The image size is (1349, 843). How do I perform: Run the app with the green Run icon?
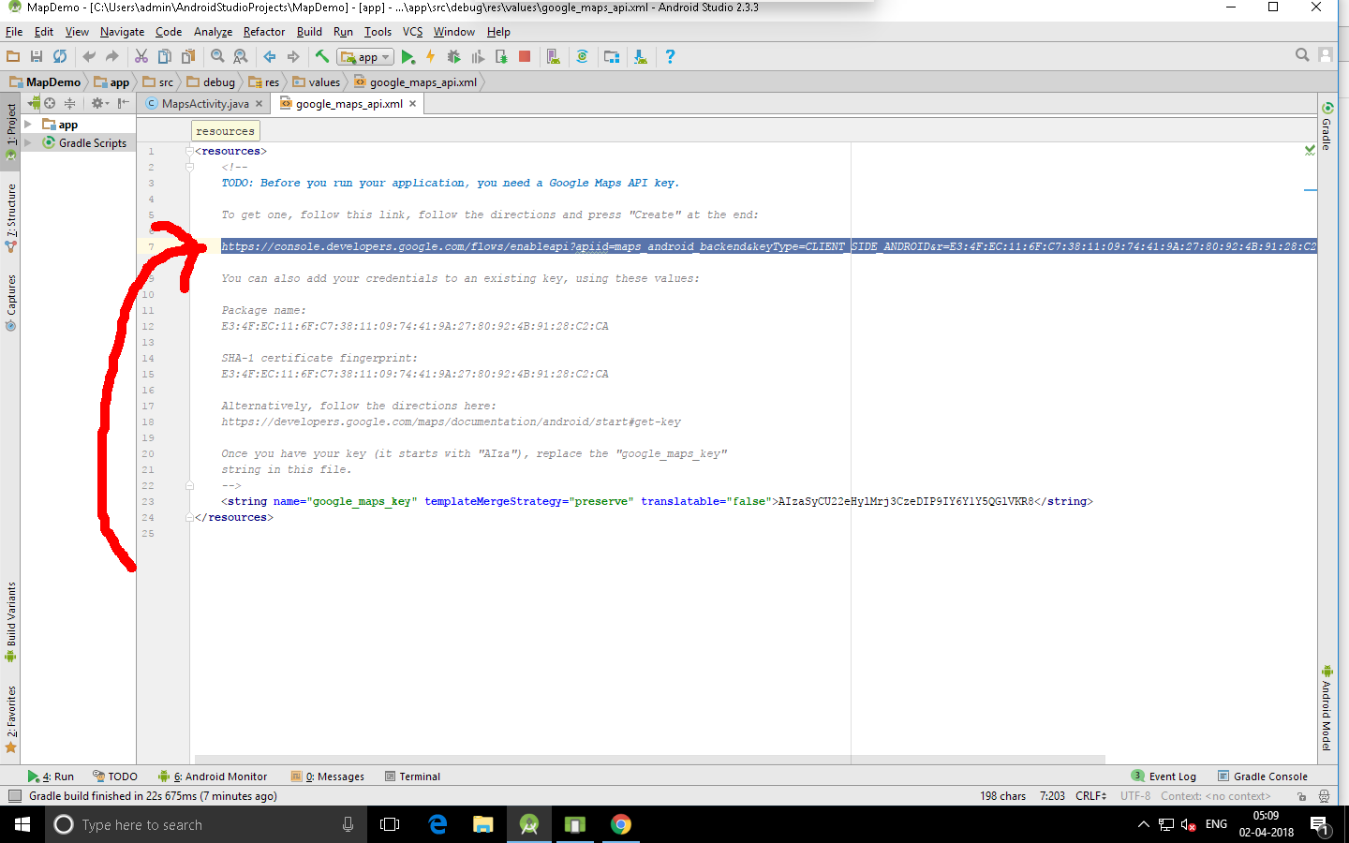408,56
